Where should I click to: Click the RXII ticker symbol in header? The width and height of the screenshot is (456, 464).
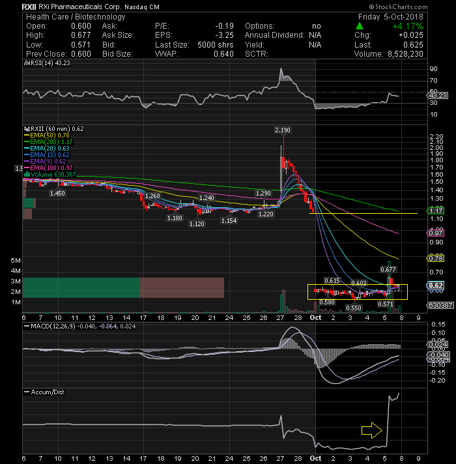click(29, 7)
